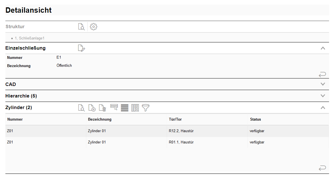Expand the Hierarchie (5) section

tap(323, 96)
